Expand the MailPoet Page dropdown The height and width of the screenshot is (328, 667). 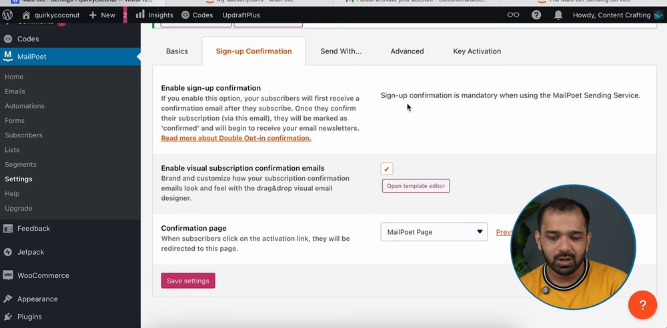pos(434,232)
